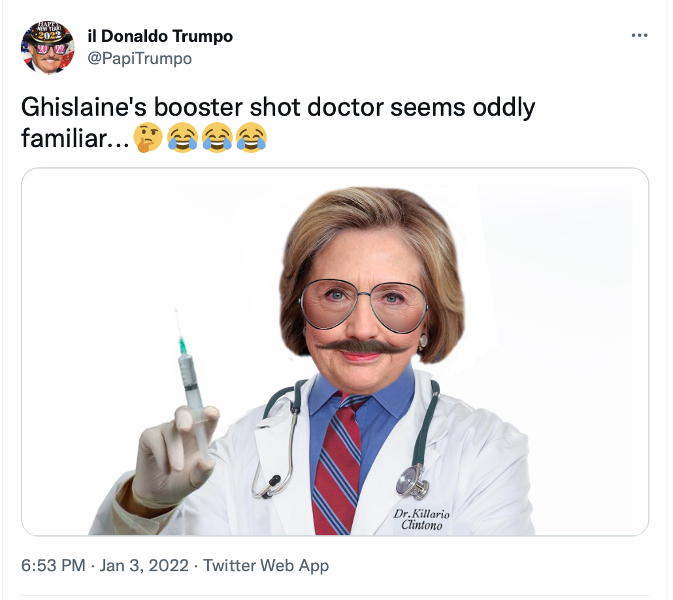
Task: Open the Twitter Web App source link
Action: (x=266, y=565)
